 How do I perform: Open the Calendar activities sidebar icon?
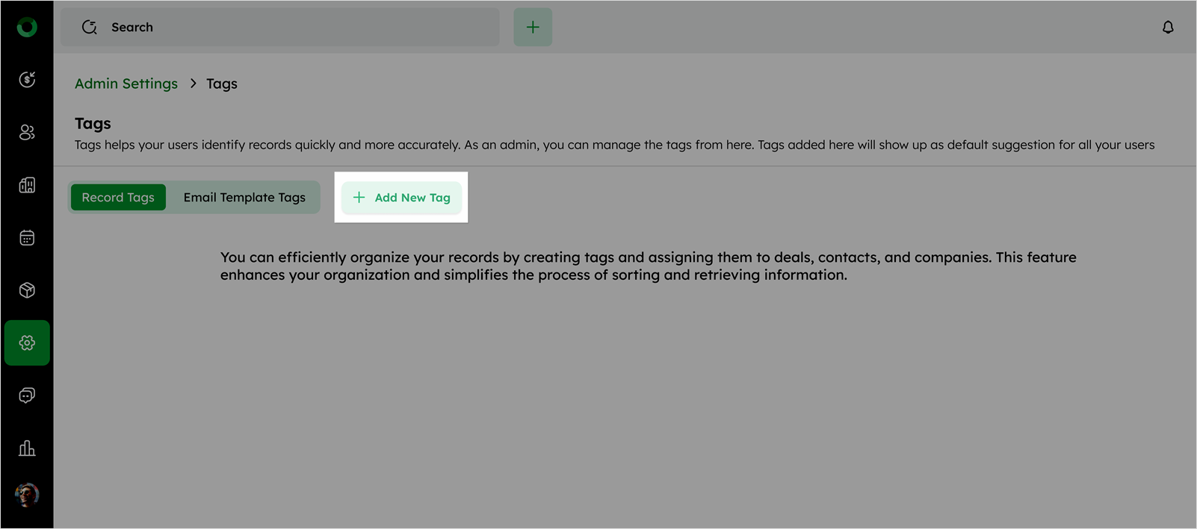point(27,238)
